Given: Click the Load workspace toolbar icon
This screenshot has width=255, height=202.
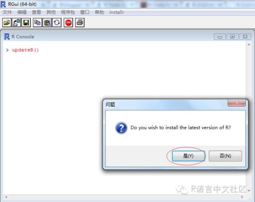Looking at the screenshot, I should coord(16,23).
